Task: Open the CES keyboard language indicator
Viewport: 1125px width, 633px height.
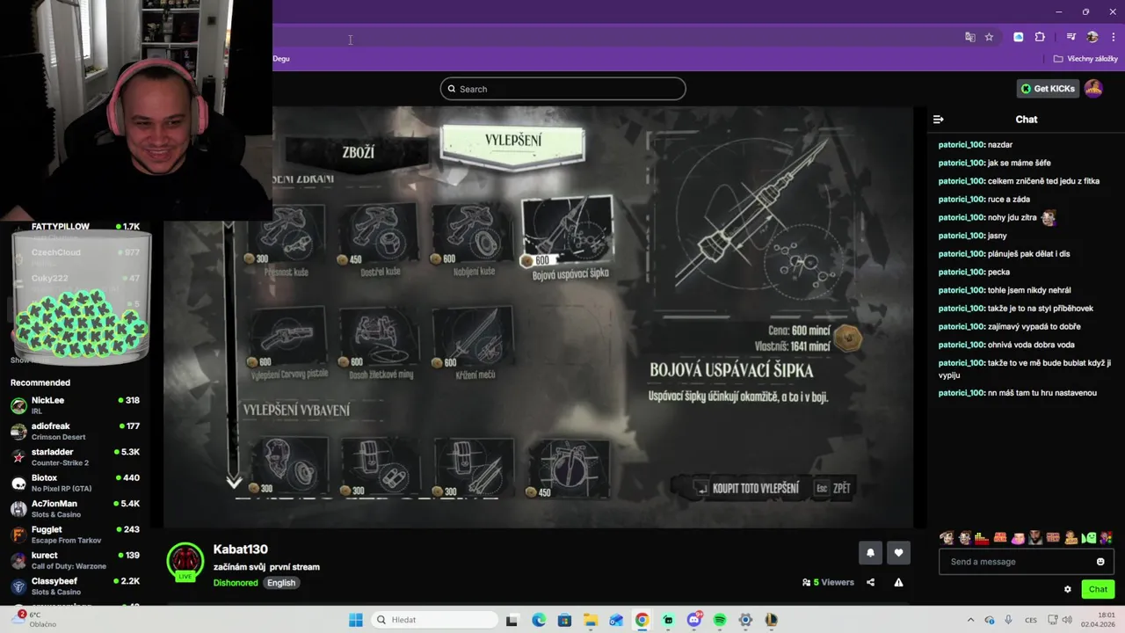Action: pos(1031,620)
